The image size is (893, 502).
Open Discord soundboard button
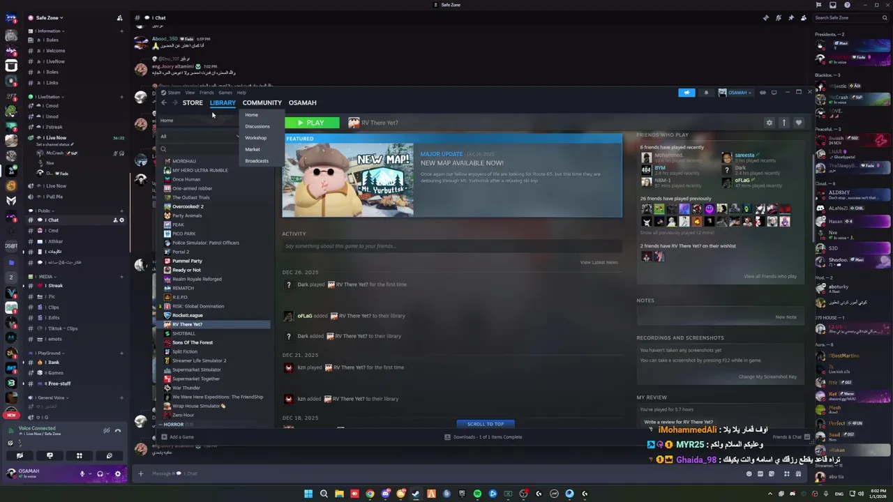pyautogui.click(x=110, y=456)
